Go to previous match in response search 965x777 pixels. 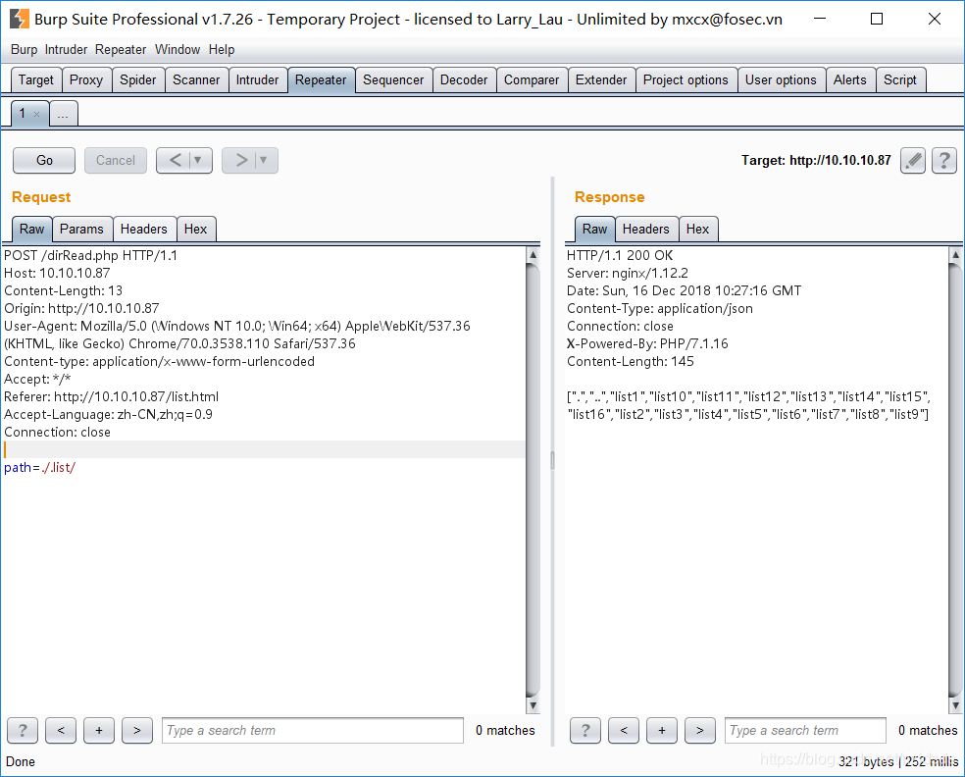click(x=624, y=730)
